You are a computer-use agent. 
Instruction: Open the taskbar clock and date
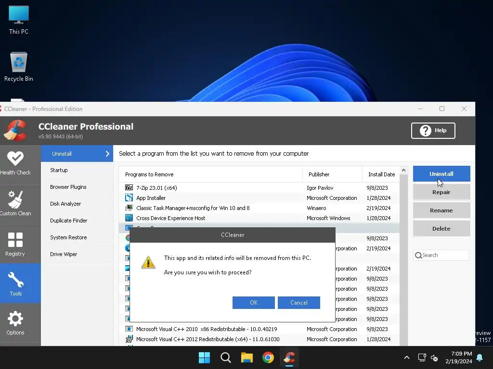pyautogui.click(x=459, y=357)
